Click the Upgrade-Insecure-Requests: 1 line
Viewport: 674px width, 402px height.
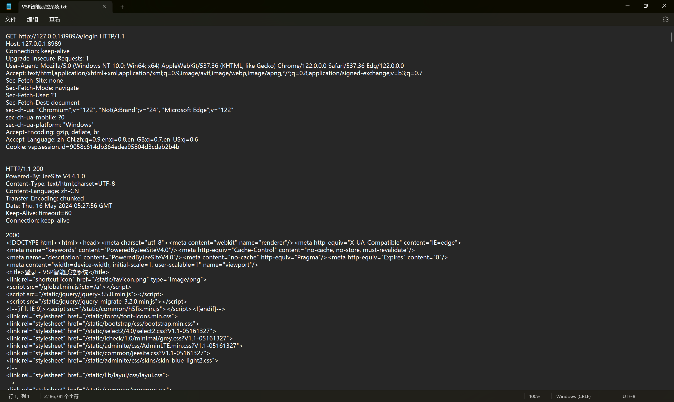point(47,58)
